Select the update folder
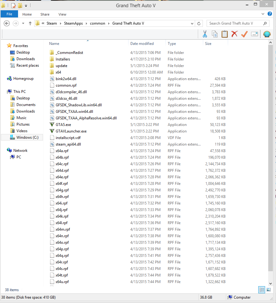276x303 pixels. (x=62, y=66)
